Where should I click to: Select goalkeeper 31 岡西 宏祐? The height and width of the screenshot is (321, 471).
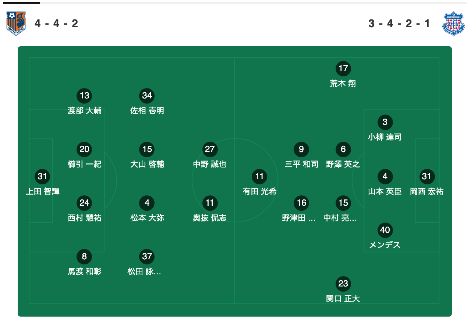[427, 183]
